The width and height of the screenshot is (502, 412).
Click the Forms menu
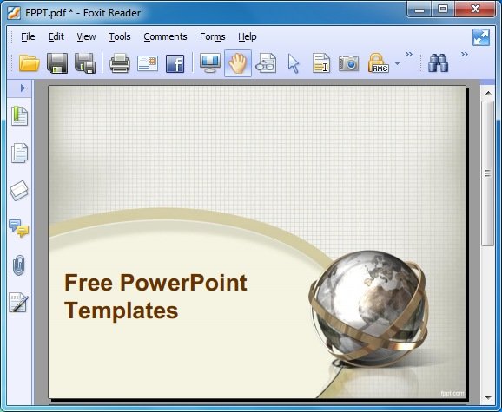pyautogui.click(x=213, y=36)
